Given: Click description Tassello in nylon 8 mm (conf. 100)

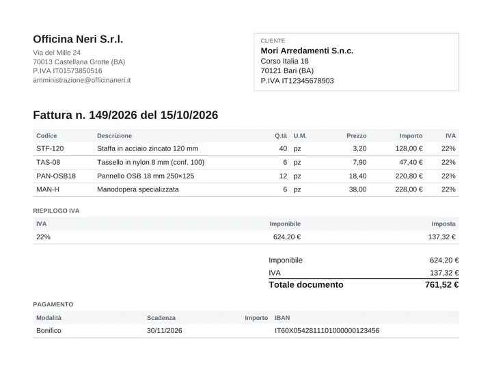Looking at the screenshot, I should tap(150, 162).
